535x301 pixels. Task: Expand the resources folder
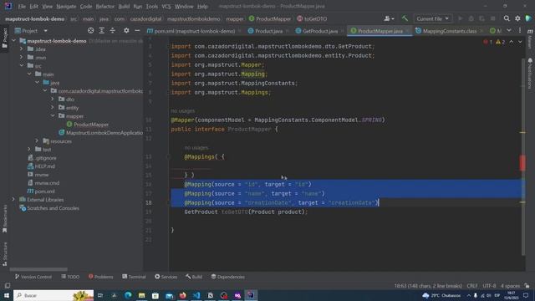37,141
